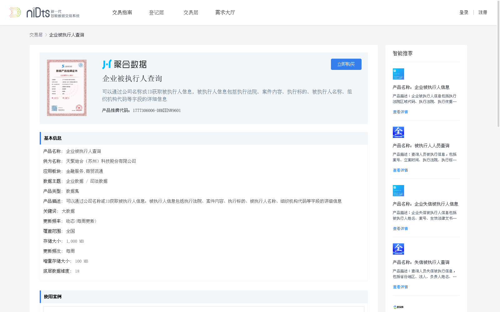500x312 pixels.
Task: Select supplier name 天聚地合（苏州）科技股份有限公司
Action: point(101,161)
